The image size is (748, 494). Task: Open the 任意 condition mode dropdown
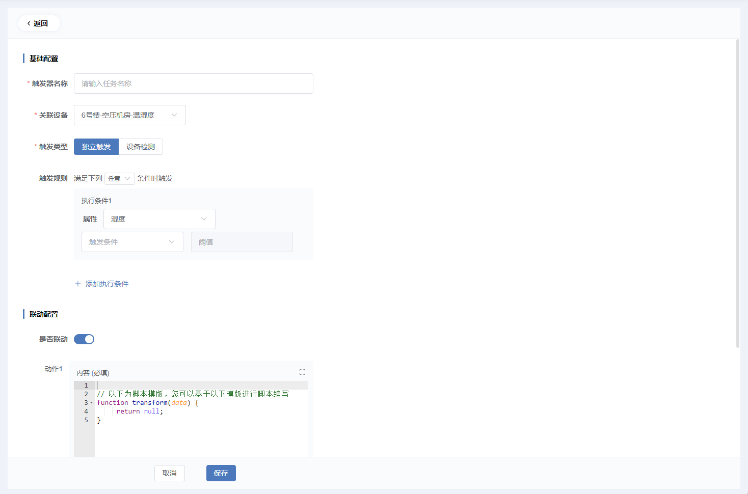pos(120,178)
